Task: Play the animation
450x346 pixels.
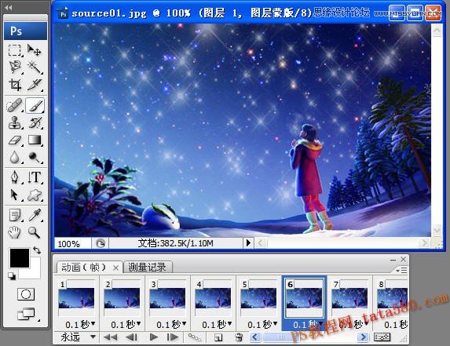Action: (154, 337)
